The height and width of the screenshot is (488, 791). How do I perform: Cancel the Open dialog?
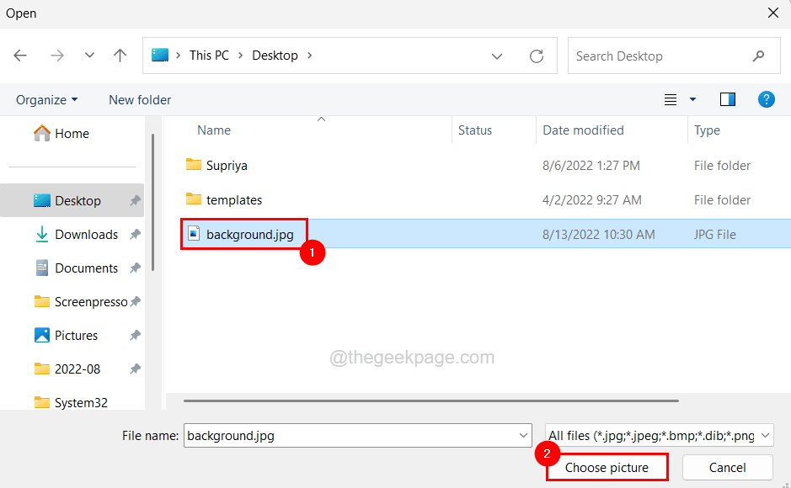pyautogui.click(x=726, y=467)
